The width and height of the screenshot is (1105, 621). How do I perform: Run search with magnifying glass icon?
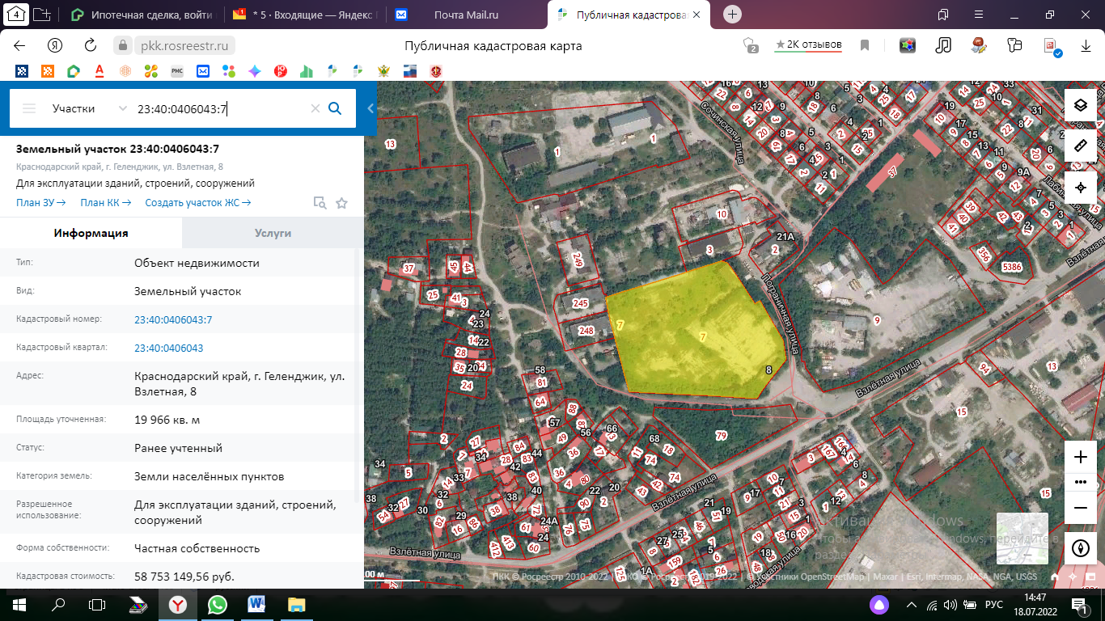335,108
